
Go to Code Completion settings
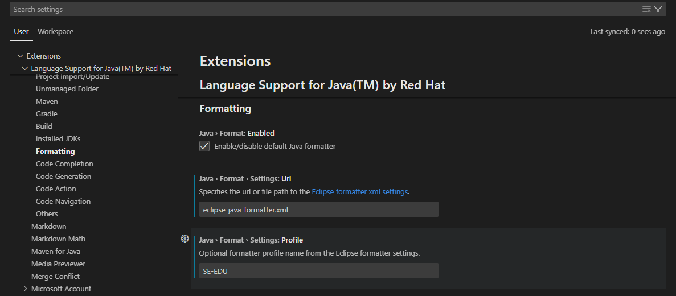64,164
